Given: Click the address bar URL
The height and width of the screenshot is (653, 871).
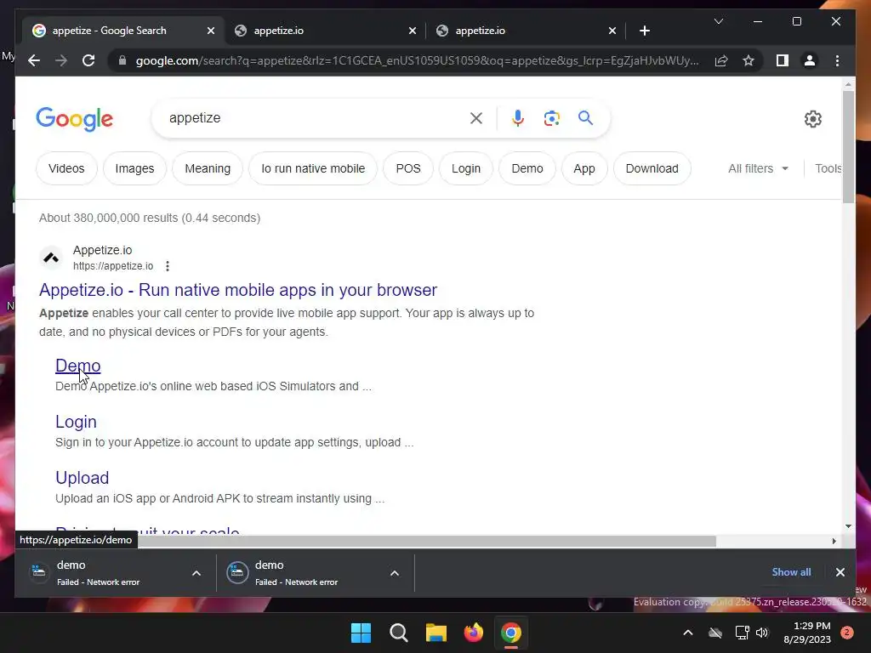Looking at the screenshot, I should click(x=417, y=60).
